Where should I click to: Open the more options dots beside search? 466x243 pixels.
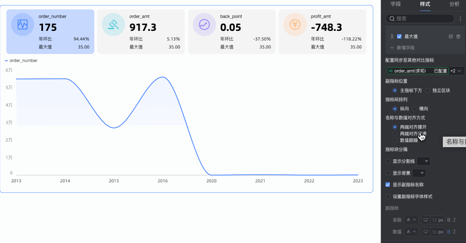(x=460, y=18)
